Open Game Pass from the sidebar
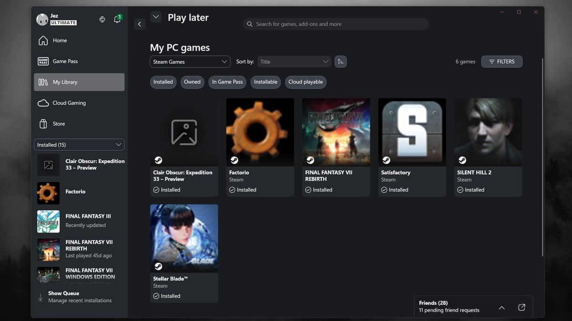The image size is (572, 321). 79,61
